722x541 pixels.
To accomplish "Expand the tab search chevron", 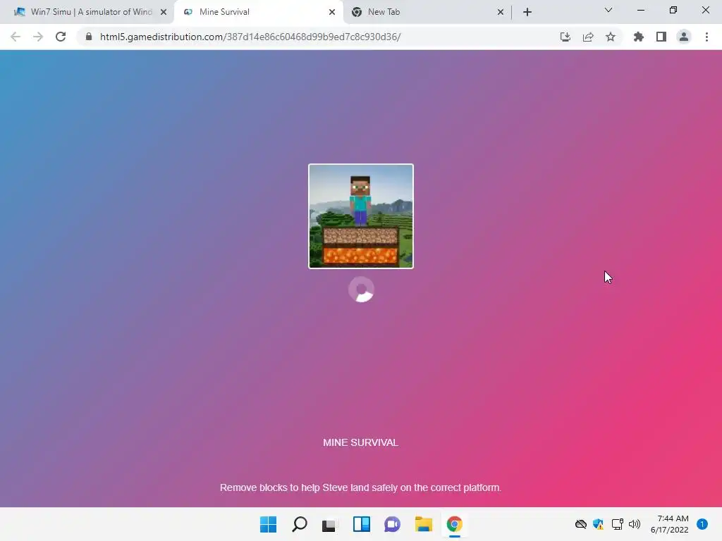I will pos(608,10).
